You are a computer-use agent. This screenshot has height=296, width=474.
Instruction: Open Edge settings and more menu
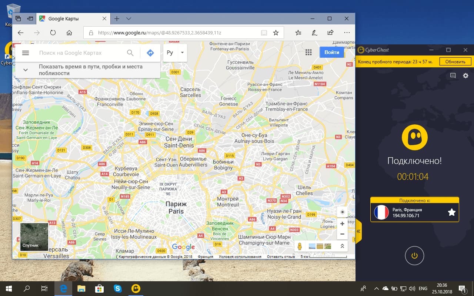347,33
